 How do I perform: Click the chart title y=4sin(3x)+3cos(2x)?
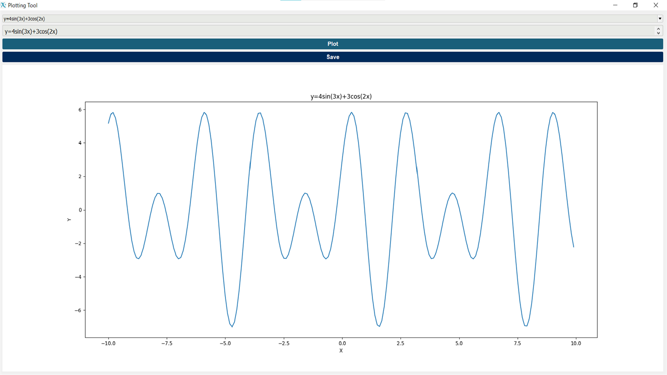click(340, 96)
